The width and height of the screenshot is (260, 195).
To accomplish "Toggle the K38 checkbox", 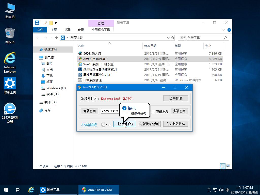I will coord(103,125).
